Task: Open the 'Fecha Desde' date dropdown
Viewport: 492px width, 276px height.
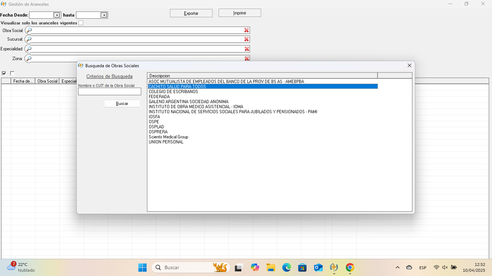Action: click(57, 15)
